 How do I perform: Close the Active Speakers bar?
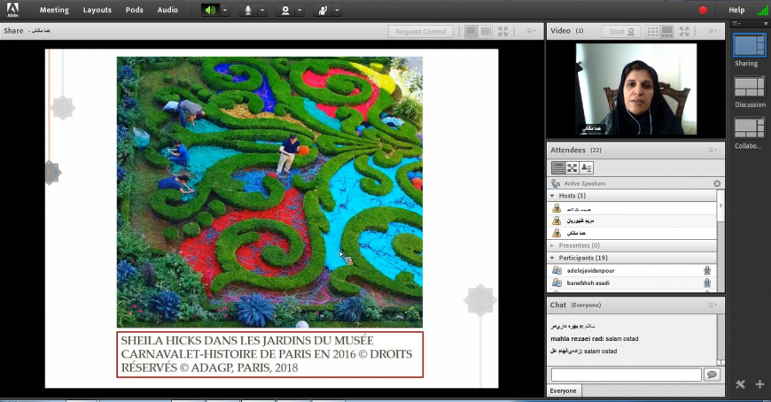coord(717,183)
